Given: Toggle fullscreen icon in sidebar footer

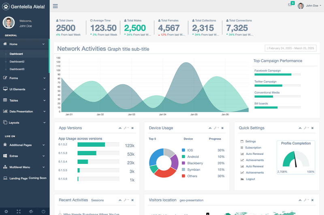Looking at the screenshot, I should point(19,211).
